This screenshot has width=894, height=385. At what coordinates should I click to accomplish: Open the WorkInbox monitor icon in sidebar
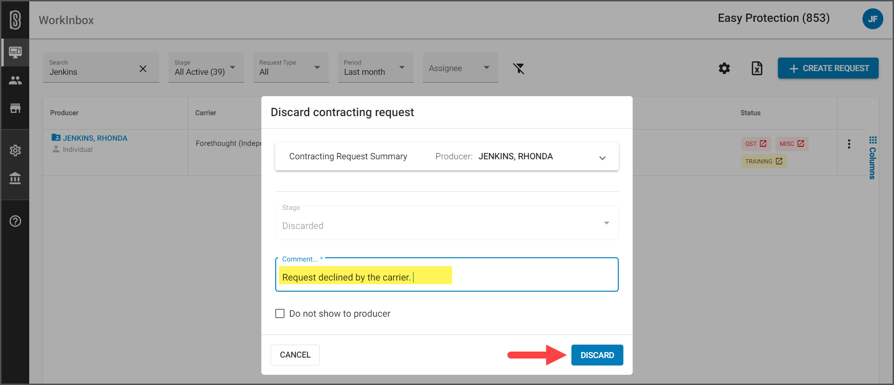[x=15, y=52]
